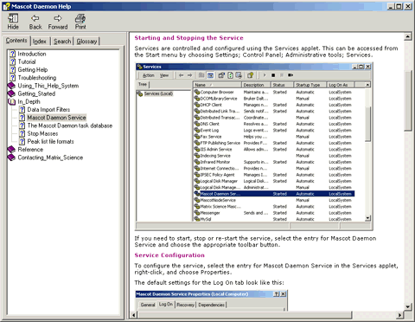Open the Glossary tab
This screenshot has height=322, width=415.
coord(86,42)
